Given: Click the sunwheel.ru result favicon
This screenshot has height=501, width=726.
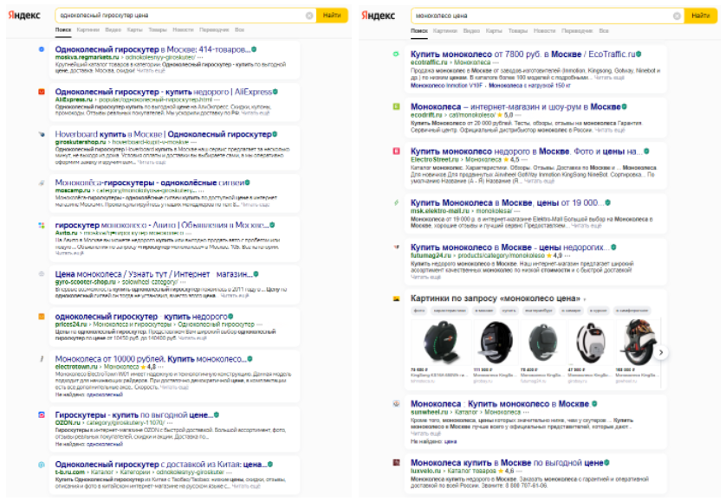Looking at the screenshot, I should [396, 403].
